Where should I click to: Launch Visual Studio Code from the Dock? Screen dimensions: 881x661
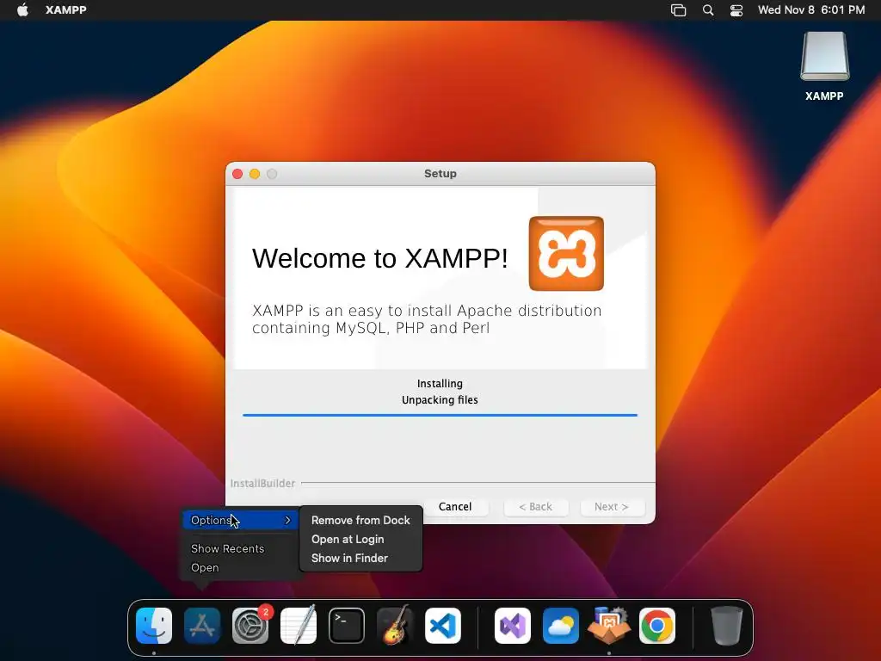pyautogui.click(x=443, y=626)
